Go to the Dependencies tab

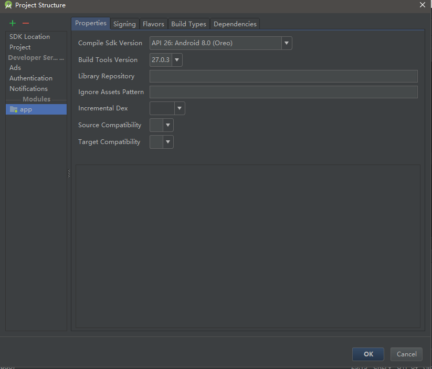(235, 24)
